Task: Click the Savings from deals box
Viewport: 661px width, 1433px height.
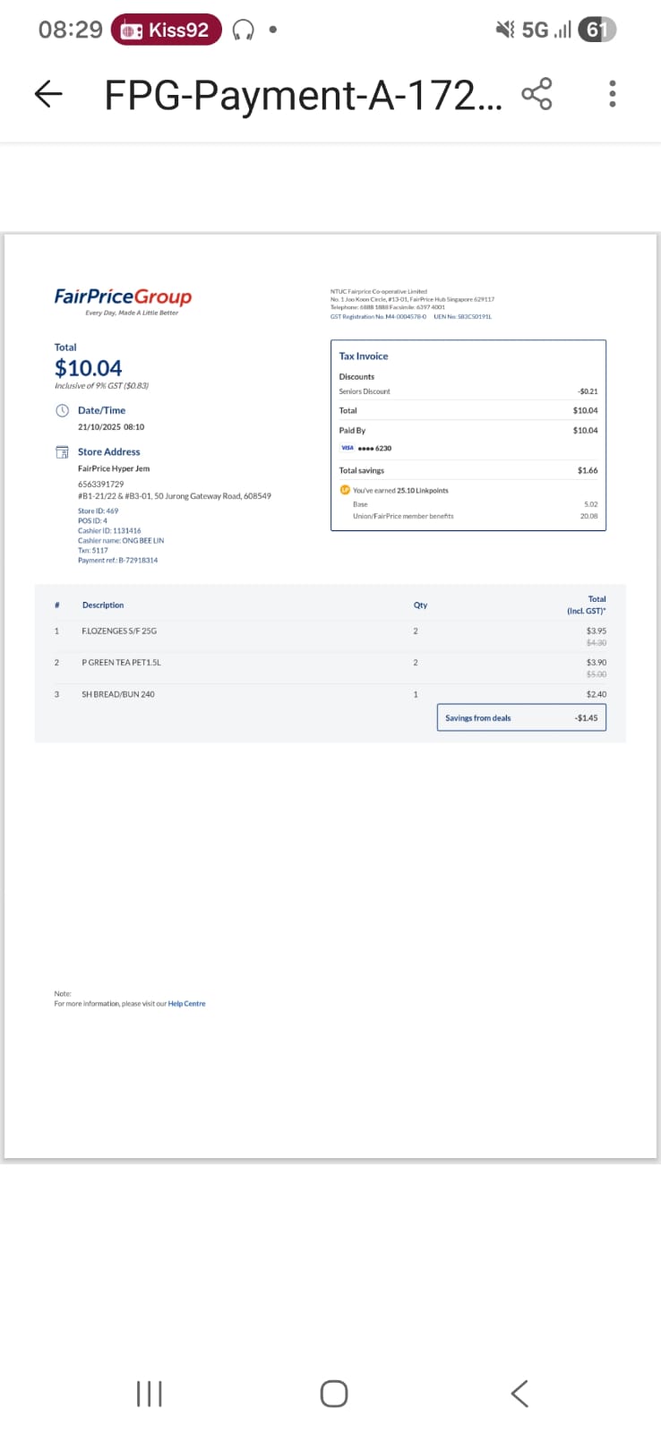Action: pos(521,717)
